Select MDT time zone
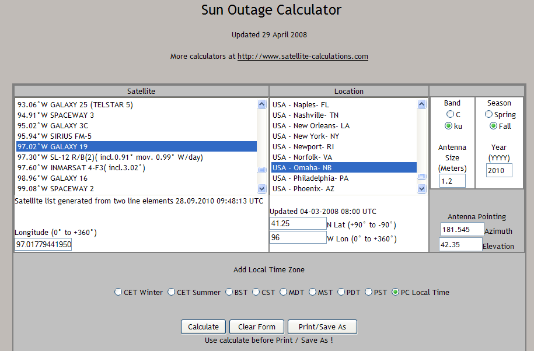The height and width of the screenshot is (351, 534). point(284,292)
